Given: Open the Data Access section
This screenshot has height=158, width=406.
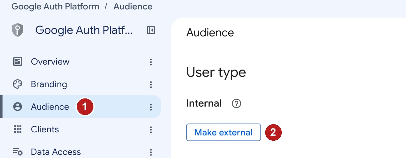Looking at the screenshot, I should click(56, 152).
